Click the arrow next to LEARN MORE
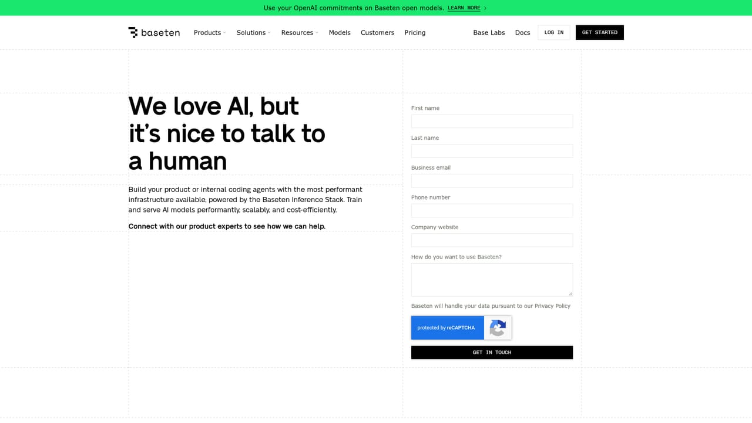Screen dimensions: 752x423 [x=485, y=8]
